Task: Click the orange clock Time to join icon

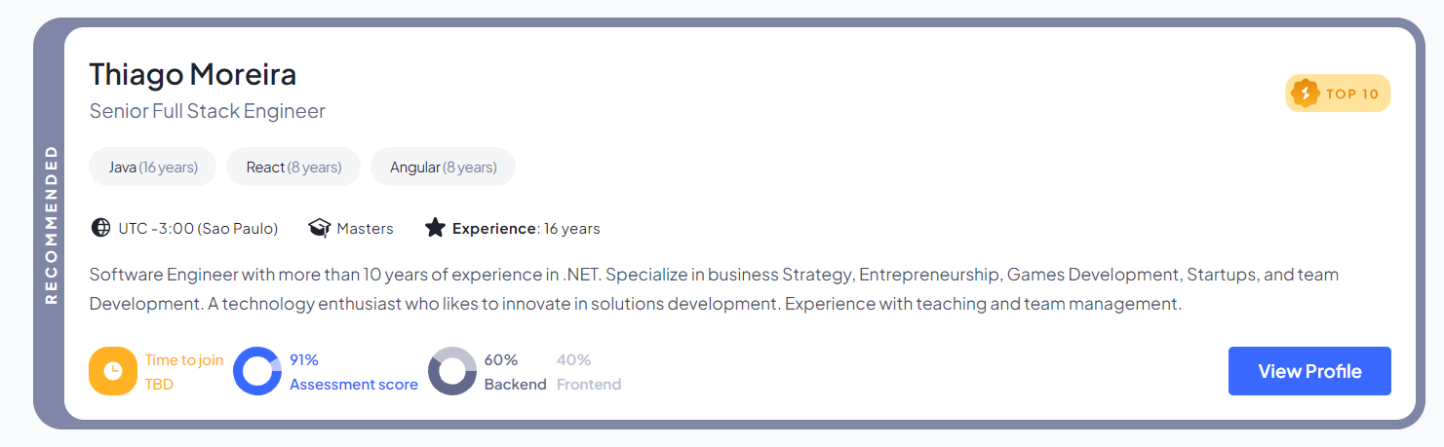Action: [x=113, y=371]
